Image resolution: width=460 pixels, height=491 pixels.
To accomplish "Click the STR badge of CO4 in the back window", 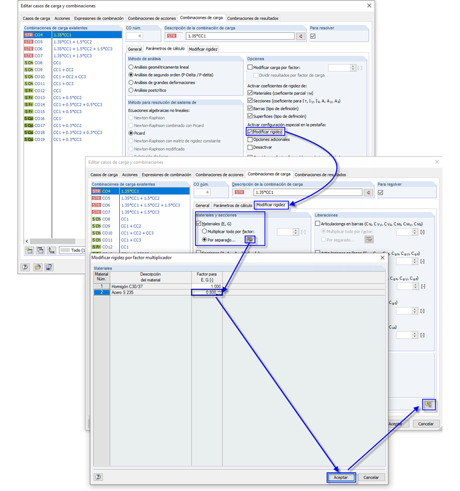I will coord(28,34).
